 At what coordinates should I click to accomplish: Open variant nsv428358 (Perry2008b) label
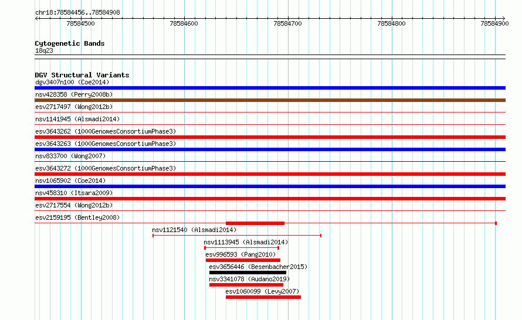tap(74, 94)
